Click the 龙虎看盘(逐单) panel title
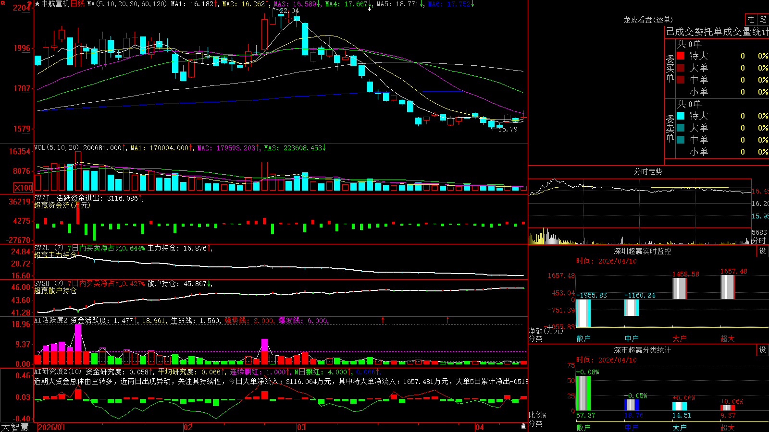Image resolution: width=769 pixels, height=432 pixels. tap(648, 20)
